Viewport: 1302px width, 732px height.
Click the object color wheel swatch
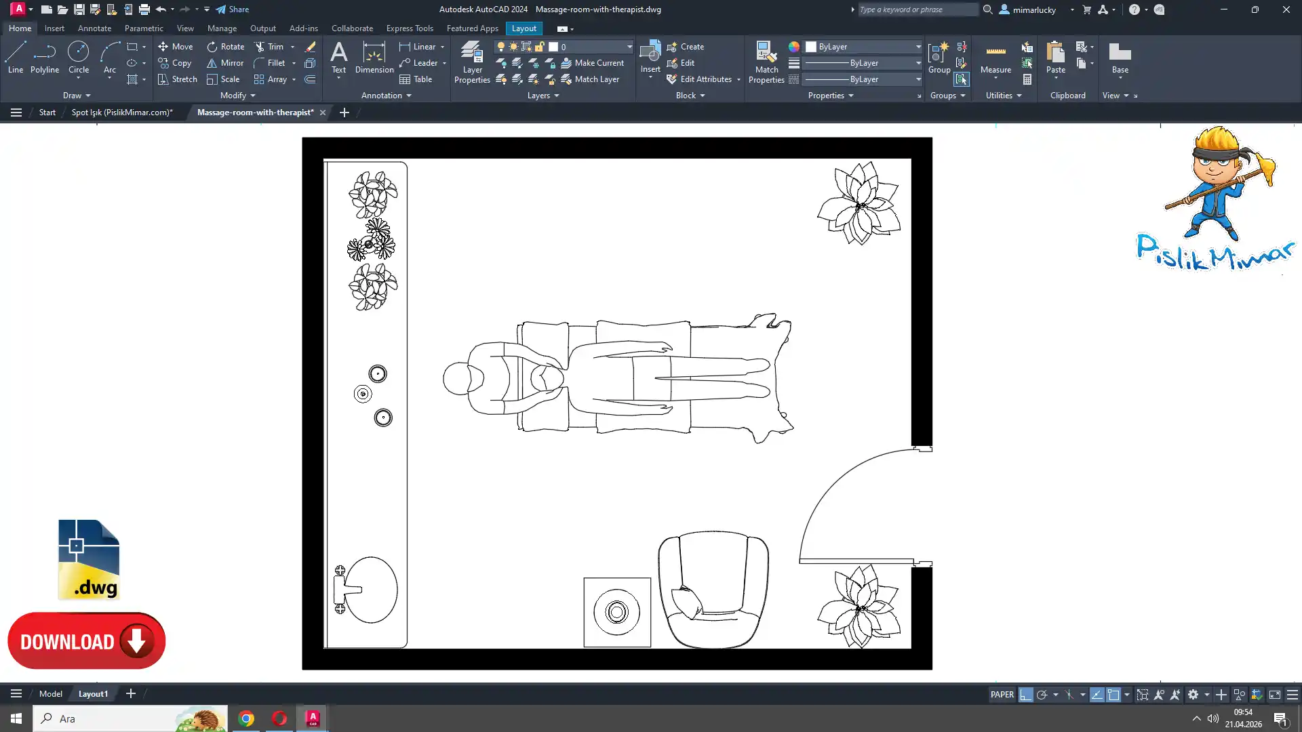794,47
